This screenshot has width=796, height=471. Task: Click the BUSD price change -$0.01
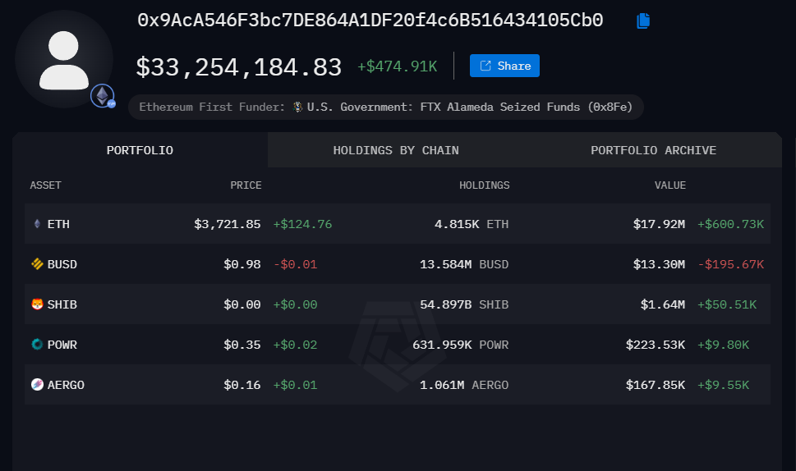296,264
